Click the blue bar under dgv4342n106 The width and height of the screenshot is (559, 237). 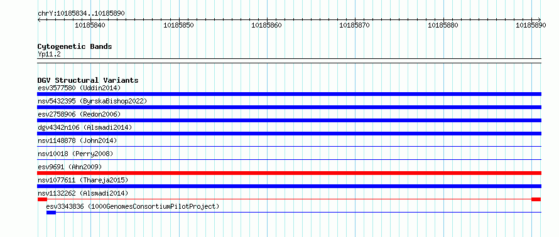289,134
